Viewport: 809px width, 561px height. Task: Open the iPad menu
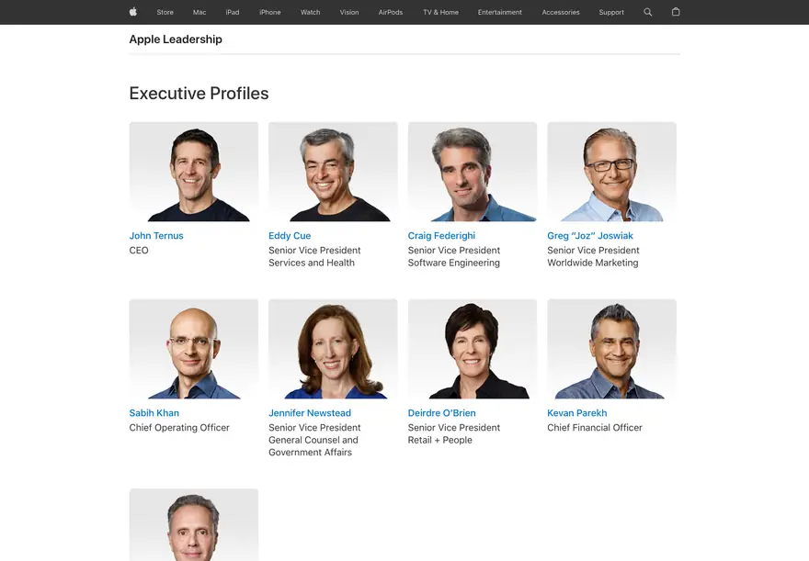coord(233,12)
